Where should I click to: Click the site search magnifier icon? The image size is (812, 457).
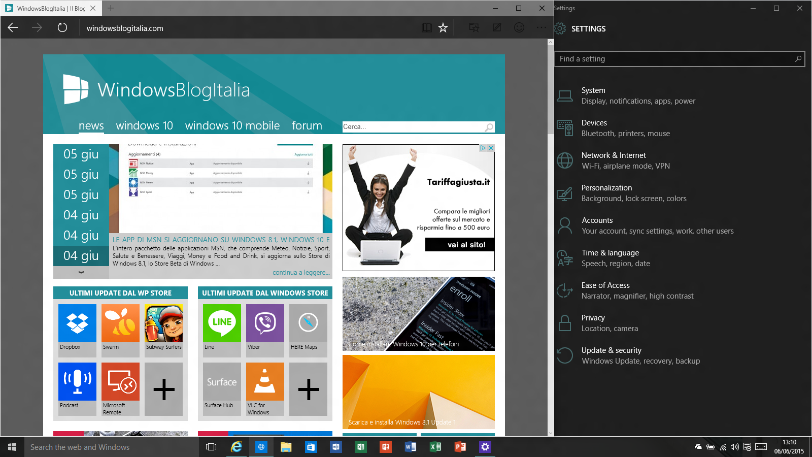pos(489,127)
